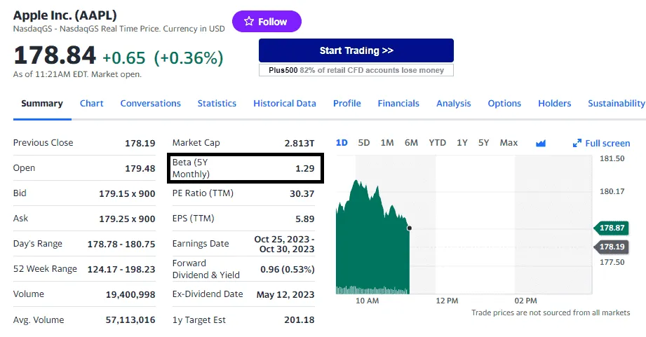Click the Beta (5Y Monthly) row
The width and height of the screenshot is (646, 337).
tap(245, 168)
